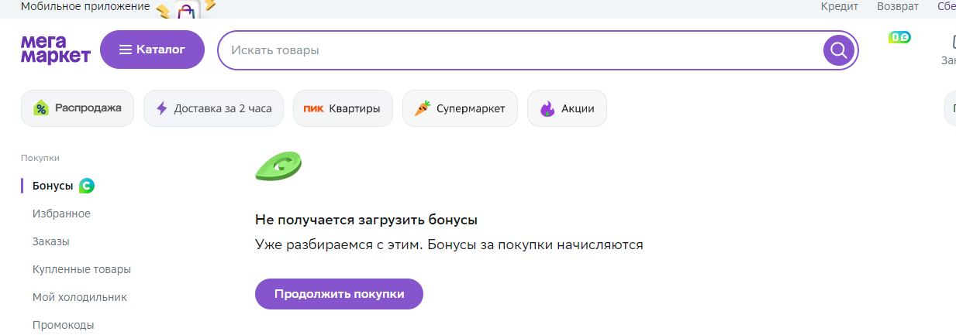The image size is (956, 335).
Task: Open Заказы in the sidebar
Action: point(51,241)
